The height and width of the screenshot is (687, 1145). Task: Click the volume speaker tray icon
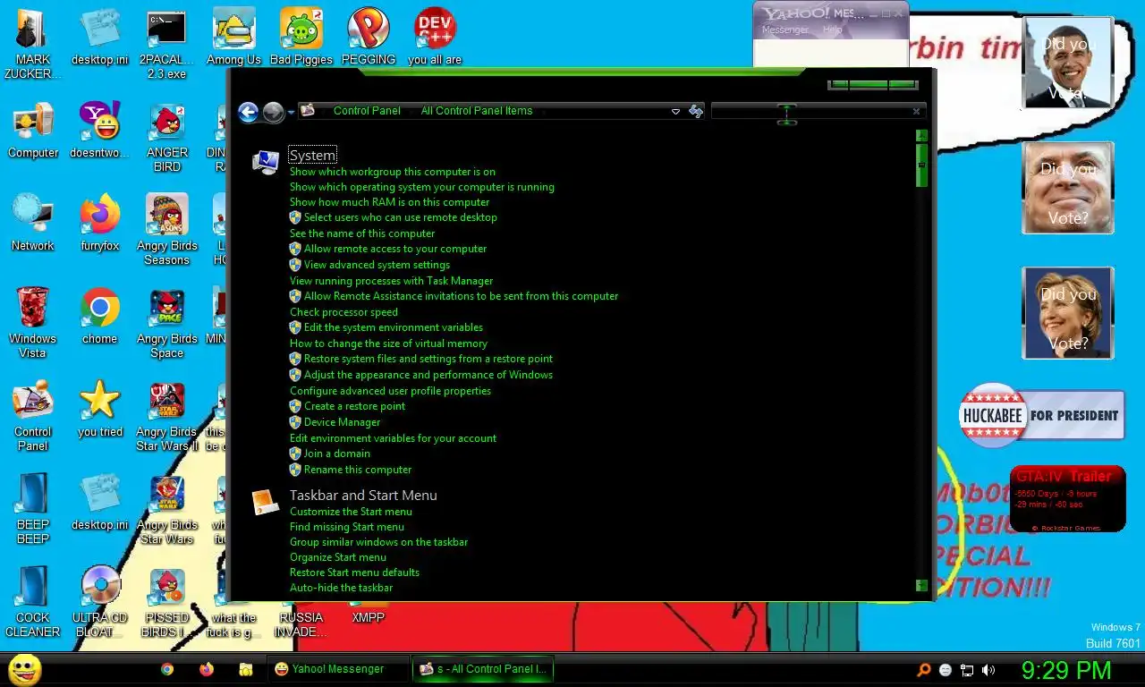(x=988, y=670)
